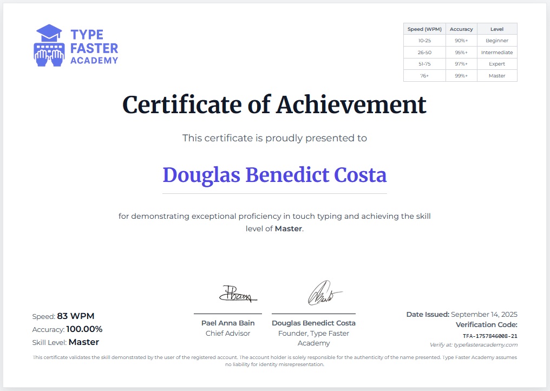The width and height of the screenshot is (550, 391).
Task: Click the "Chief Advisor" title text
Action: (x=228, y=334)
